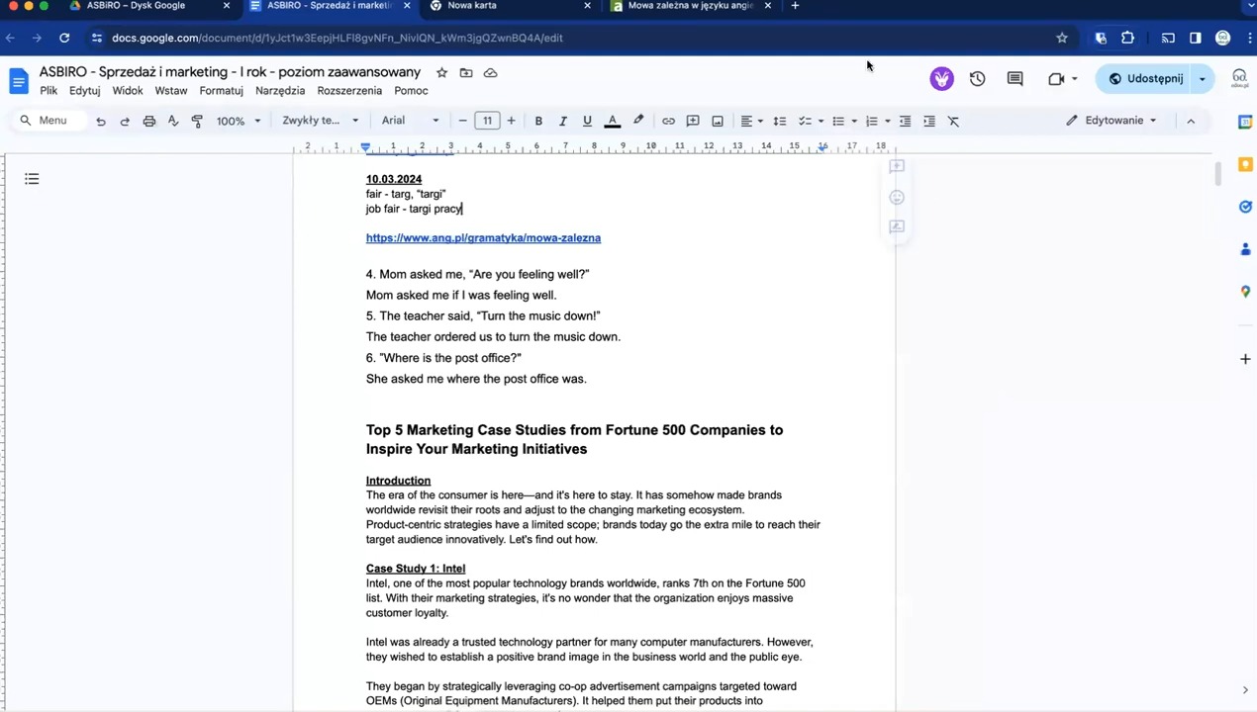Image resolution: width=1257 pixels, height=712 pixels.
Task: Open the Edytowanie mode dropdown
Action: (1111, 121)
